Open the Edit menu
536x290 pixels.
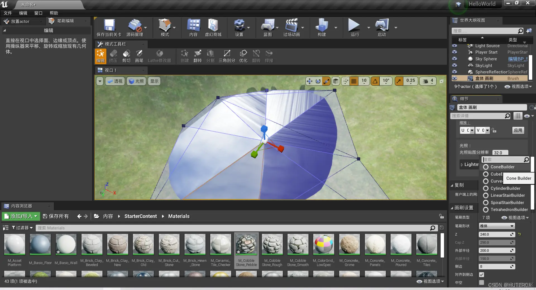click(23, 13)
